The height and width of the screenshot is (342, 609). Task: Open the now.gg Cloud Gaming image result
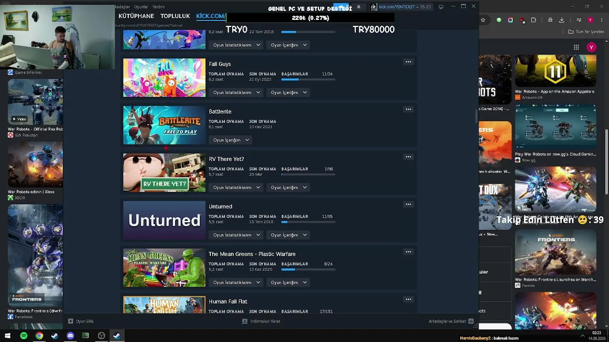555,127
